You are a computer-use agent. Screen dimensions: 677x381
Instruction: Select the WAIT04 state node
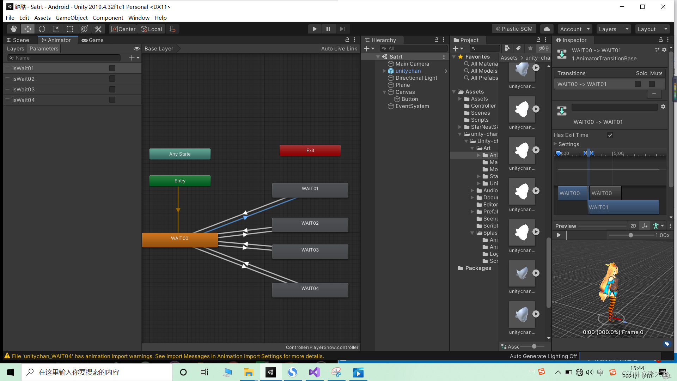pyautogui.click(x=310, y=289)
